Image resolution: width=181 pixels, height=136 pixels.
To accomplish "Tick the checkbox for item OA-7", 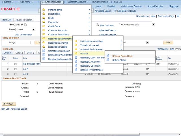I will click(16, 69).
